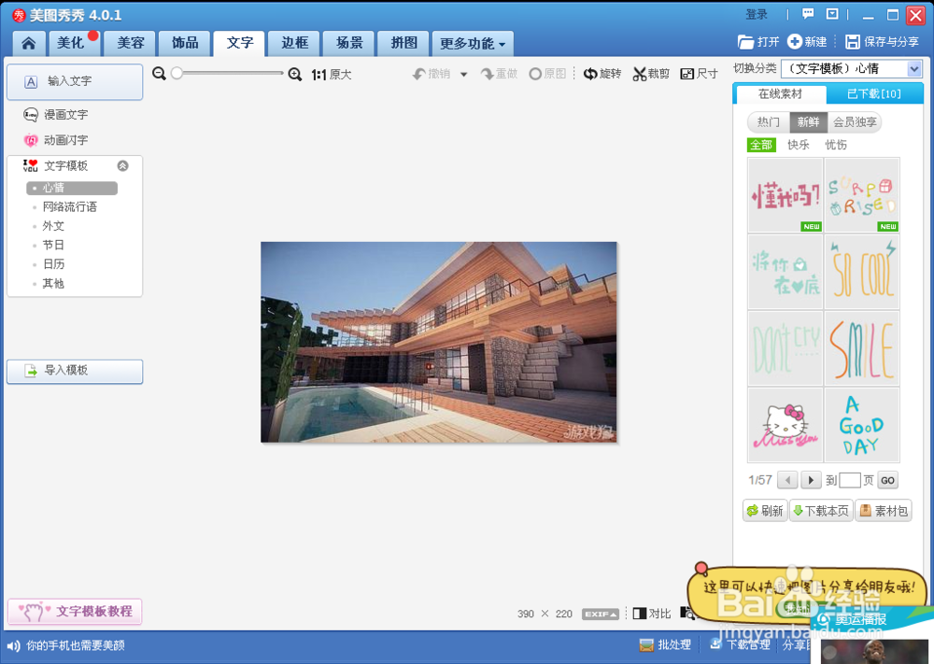
Task: Click the 原图 original image button
Action: (x=547, y=73)
